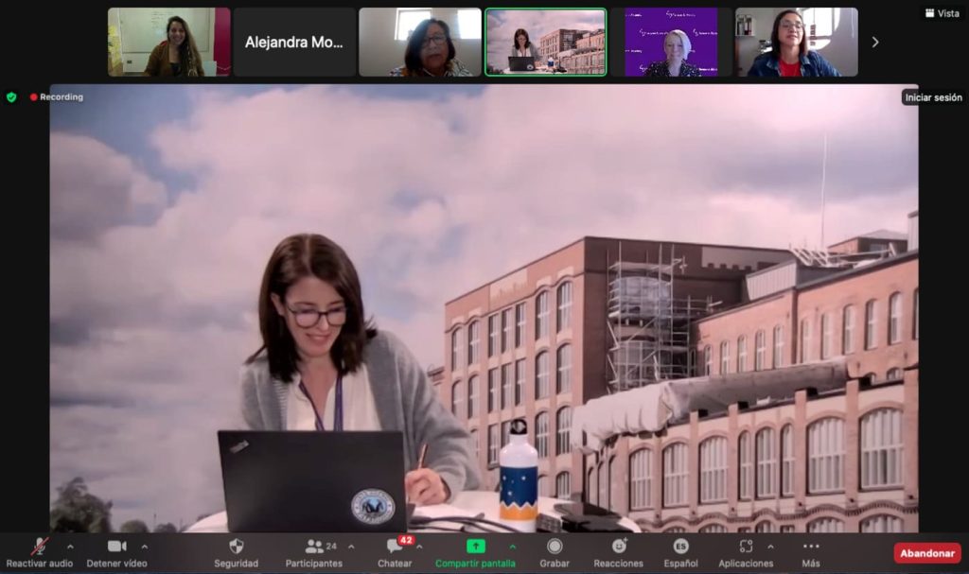The image size is (969, 574).
Task: Expand video options arrow beside camera
Action: (144, 547)
